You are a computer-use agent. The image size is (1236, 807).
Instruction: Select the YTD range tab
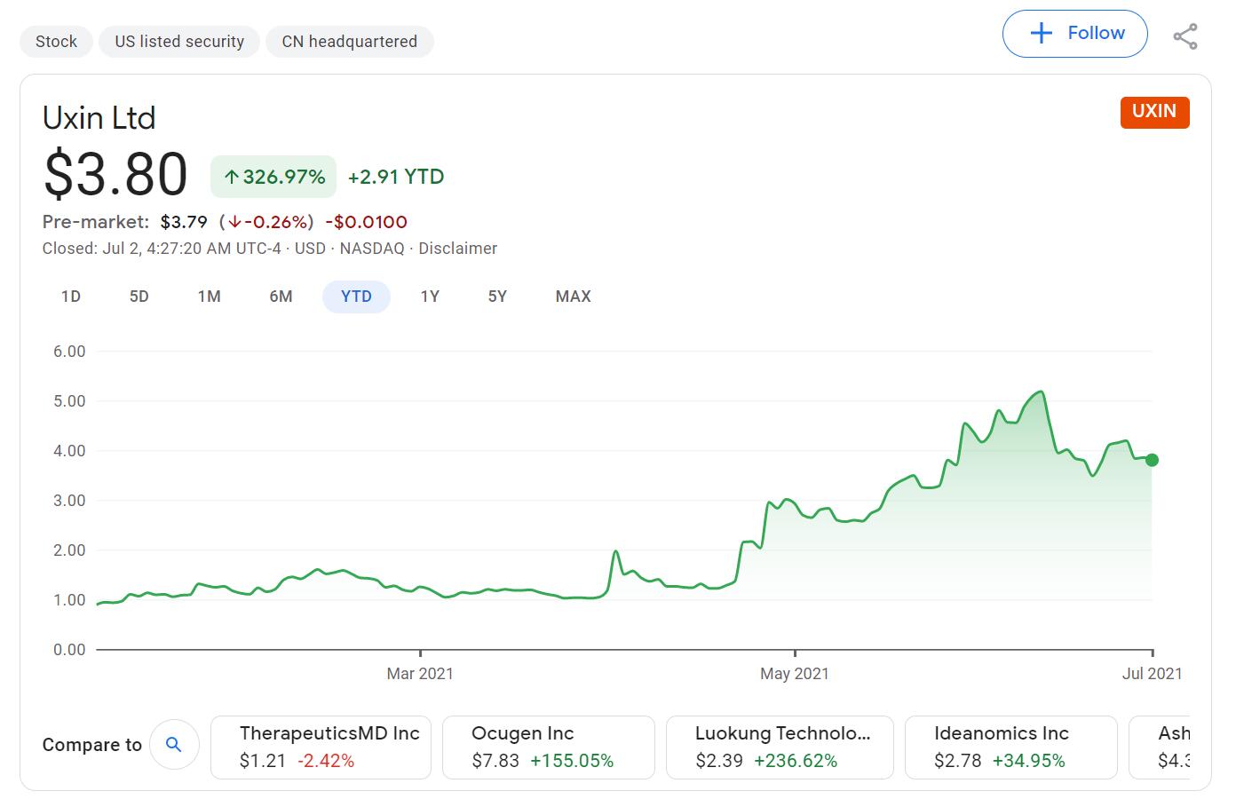click(356, 297)
